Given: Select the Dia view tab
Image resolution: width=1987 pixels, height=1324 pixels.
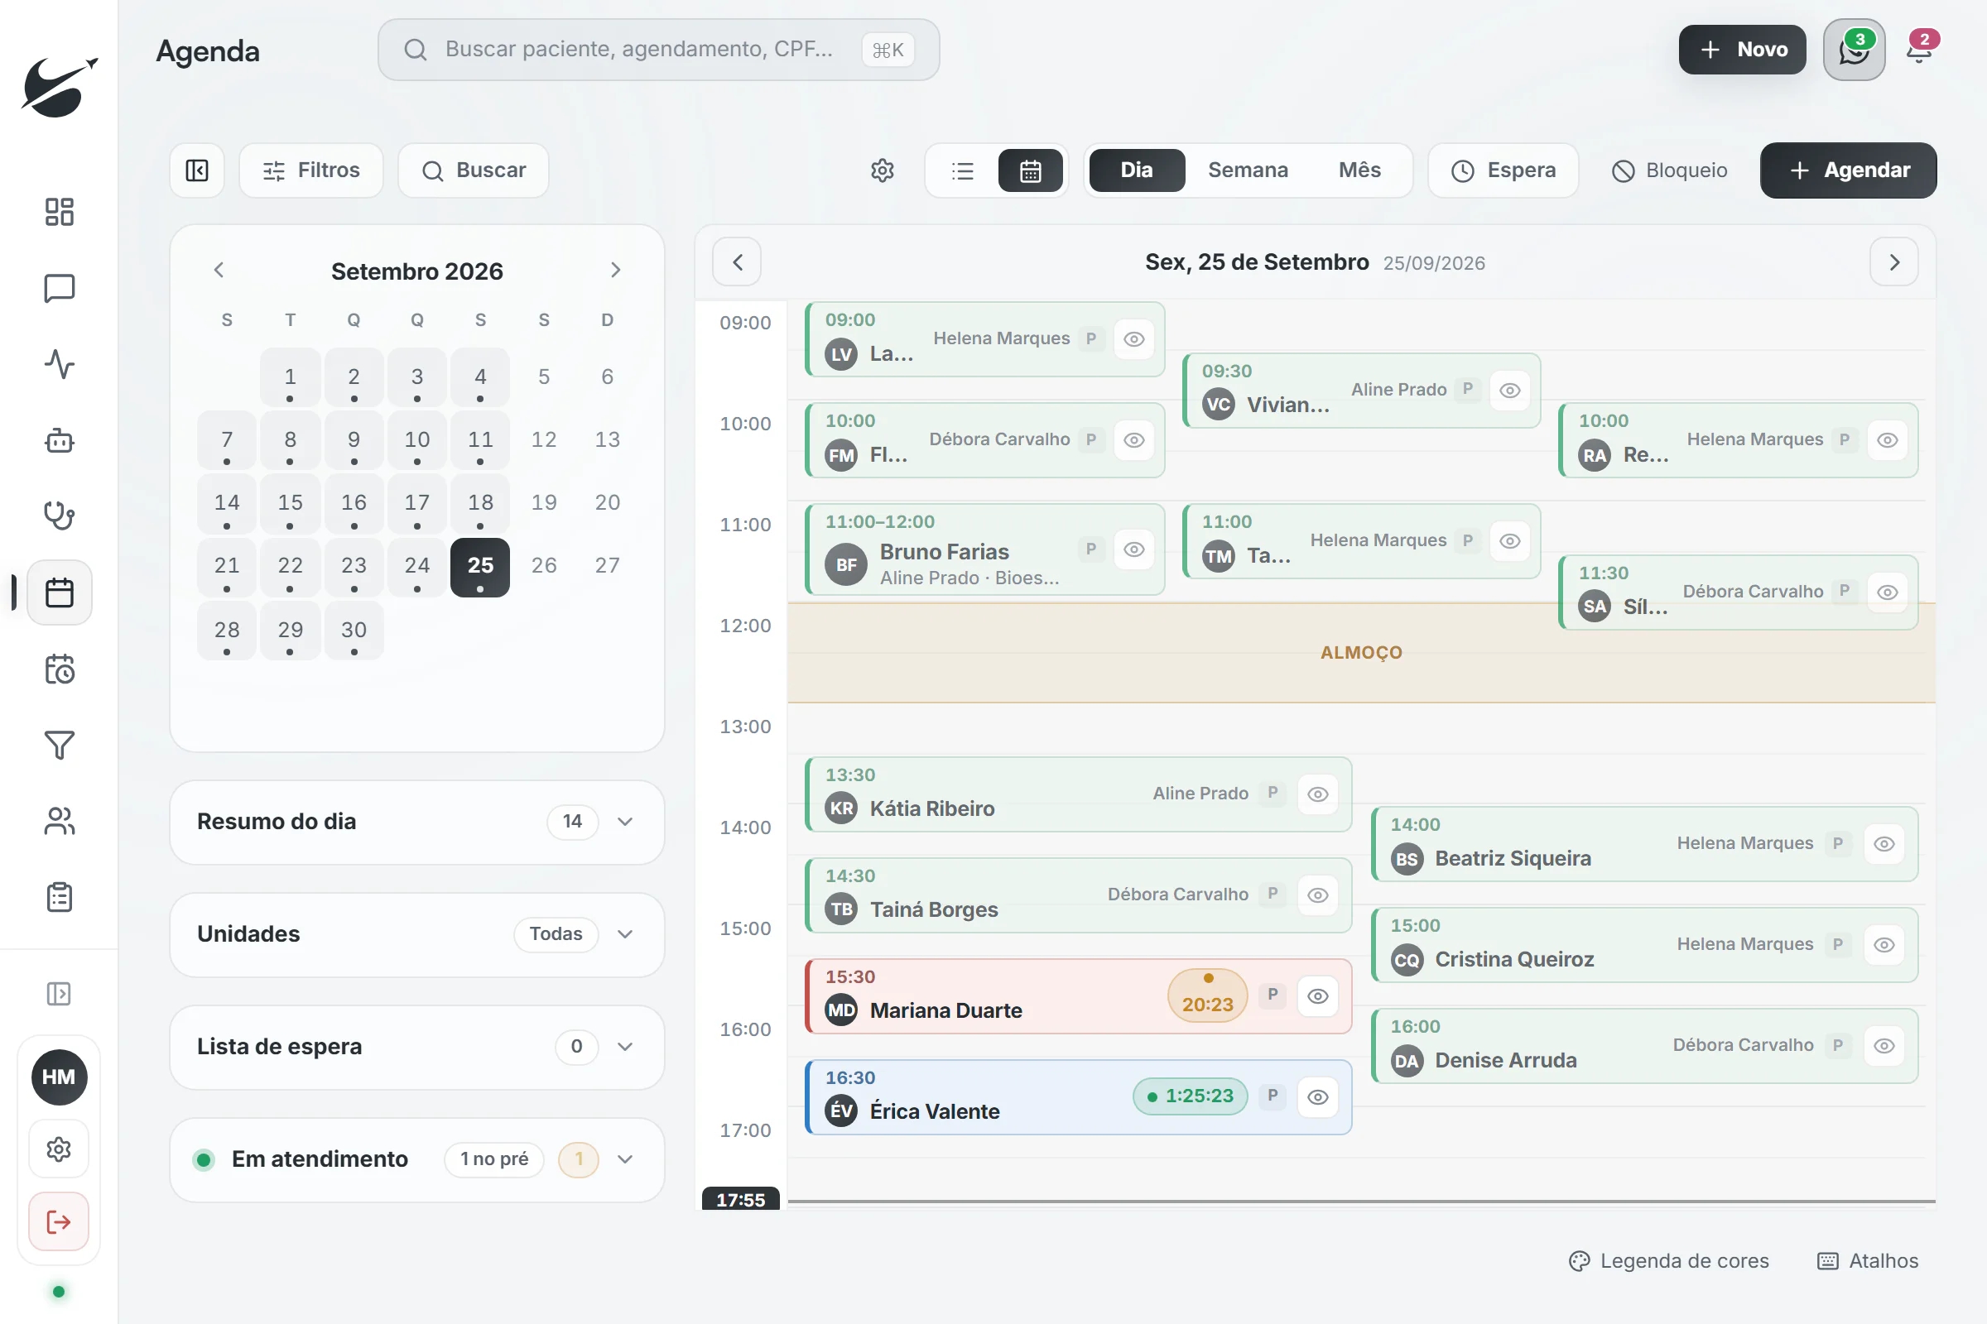Looking at the screenshot, I should coord(1136,170).
